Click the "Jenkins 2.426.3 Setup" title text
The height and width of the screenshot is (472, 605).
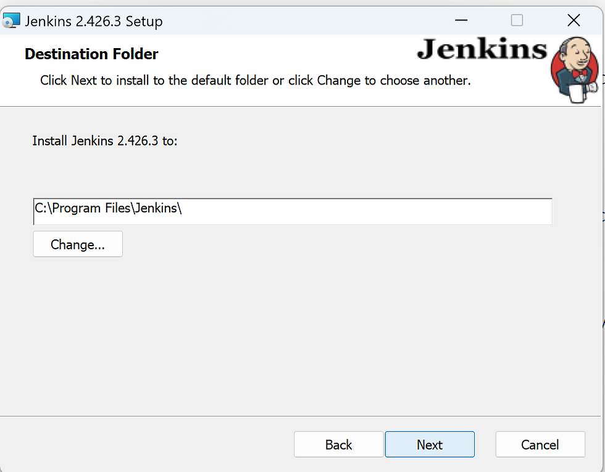point(94,21)
